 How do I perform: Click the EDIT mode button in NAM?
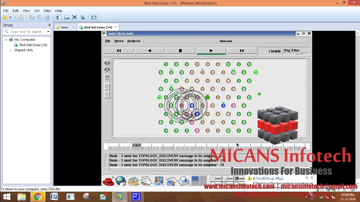107,78
